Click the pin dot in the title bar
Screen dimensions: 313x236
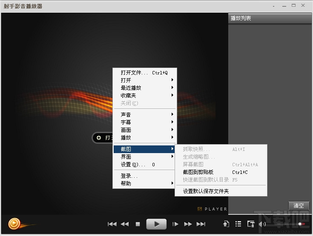[273, 6]
